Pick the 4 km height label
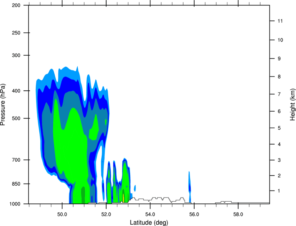296x226 pixels. [279, 144]
